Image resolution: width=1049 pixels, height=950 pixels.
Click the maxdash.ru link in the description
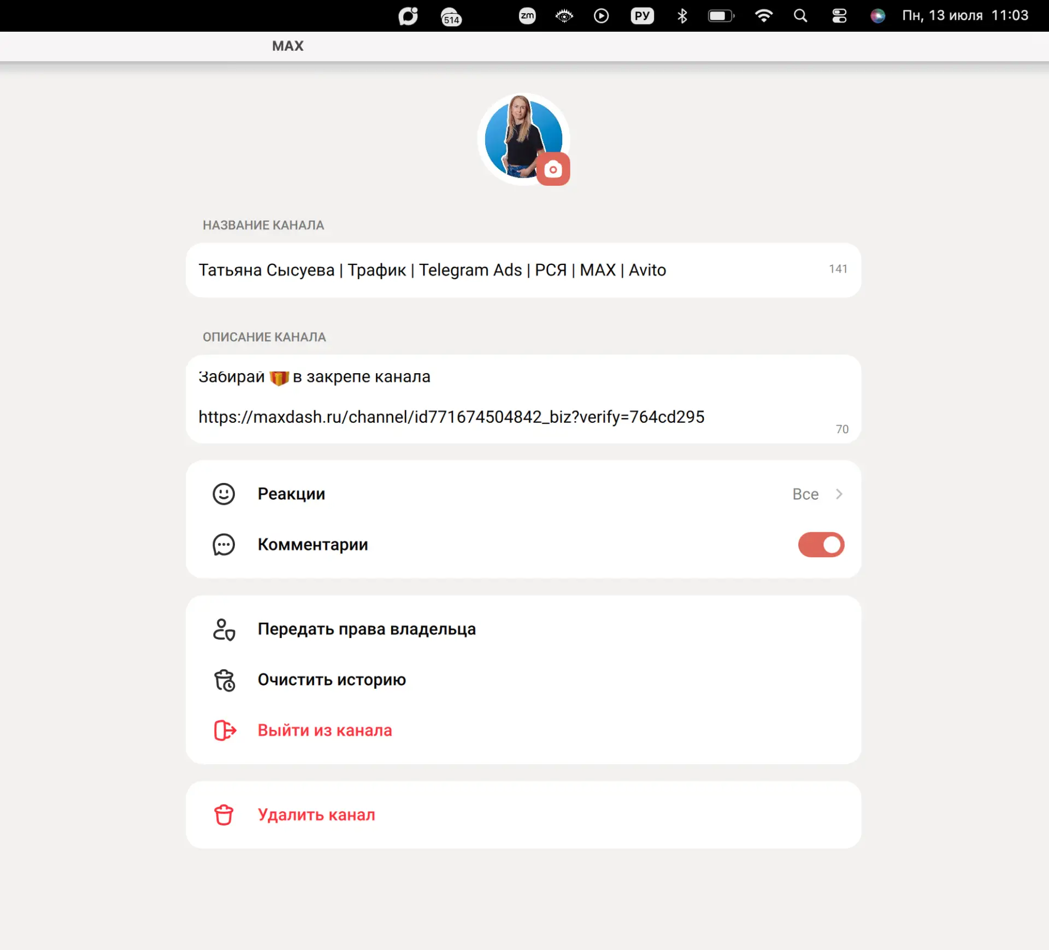coord(451,417)
